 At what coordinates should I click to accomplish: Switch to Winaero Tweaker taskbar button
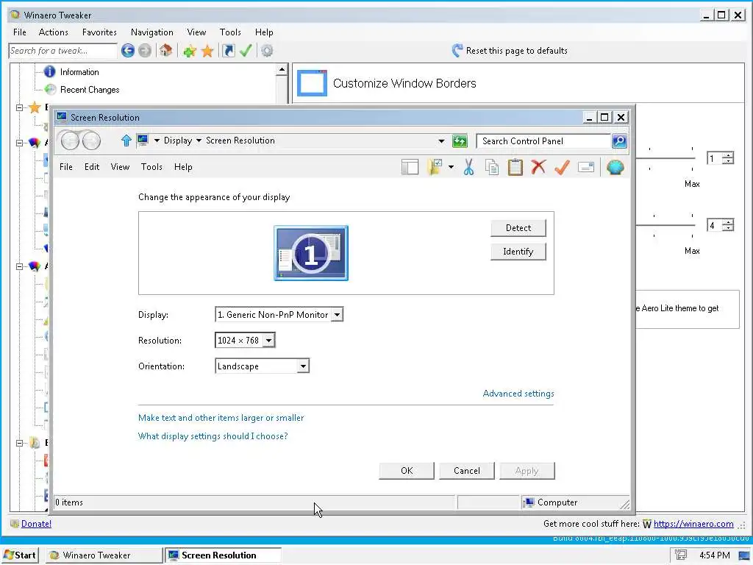point(104,555)
